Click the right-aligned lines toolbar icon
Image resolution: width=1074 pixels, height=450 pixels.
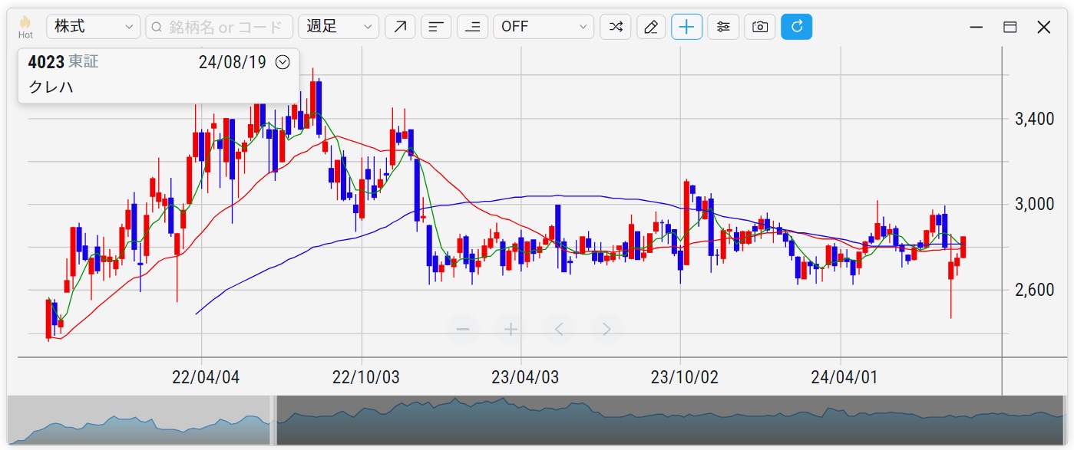tap(472, 27)
